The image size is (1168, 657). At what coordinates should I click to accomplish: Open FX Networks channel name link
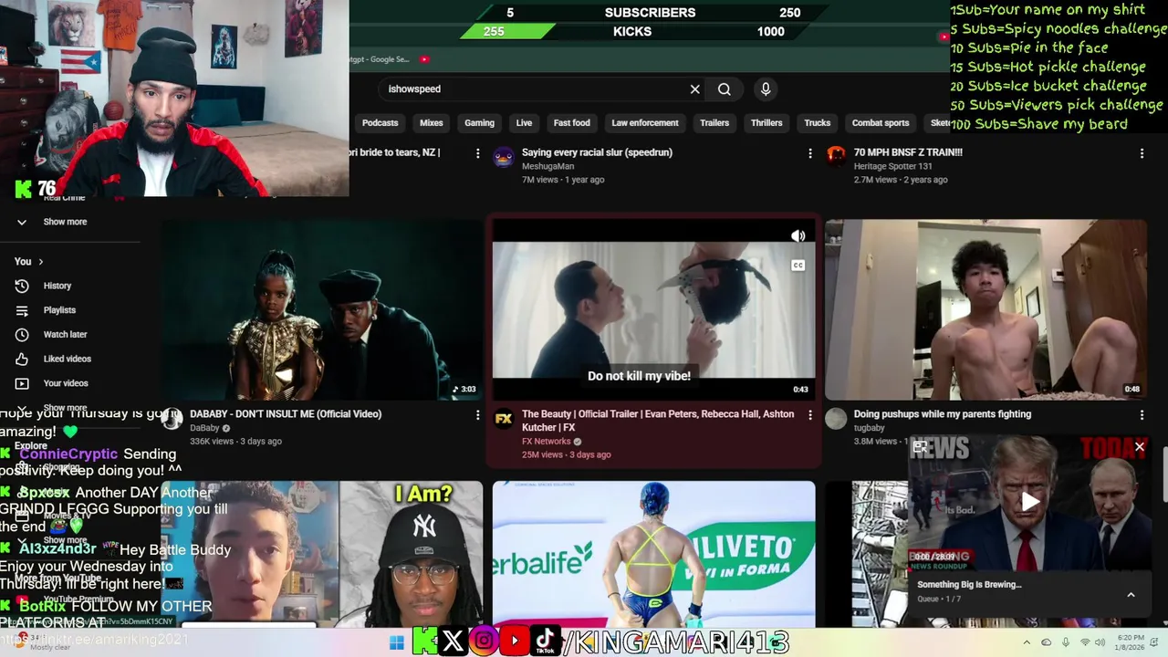click(546, 442)
